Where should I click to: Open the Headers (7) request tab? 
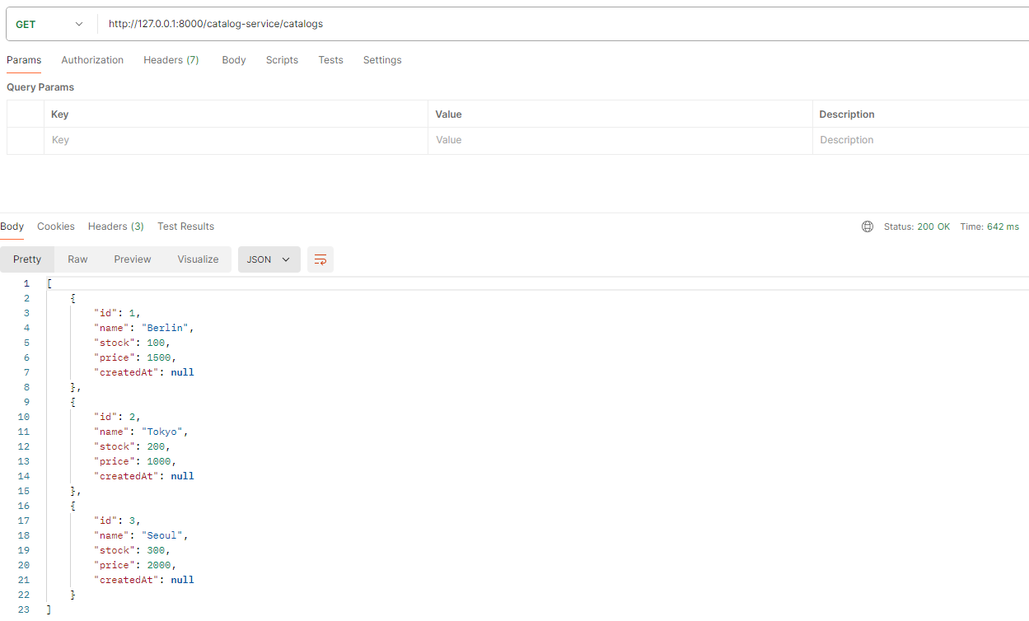tap(171, 60)
